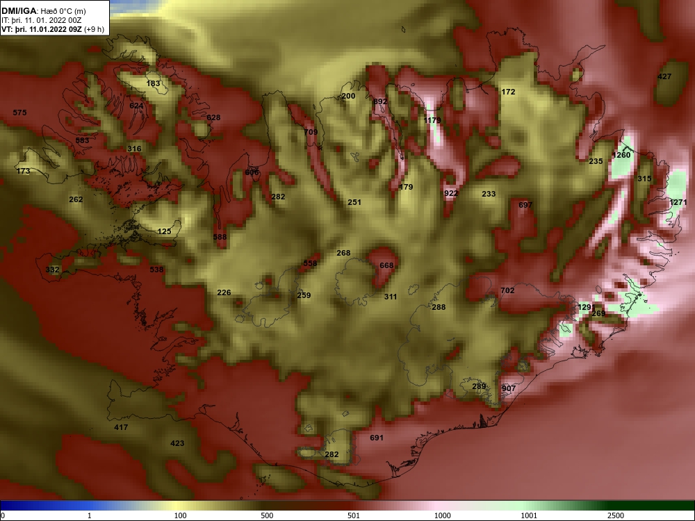Select the map value 427

point(664,76)
